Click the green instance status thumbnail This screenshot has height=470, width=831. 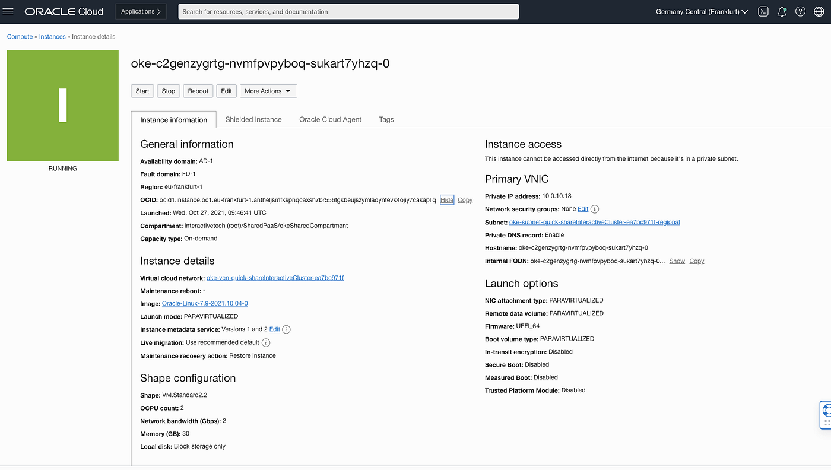pyautogui.click(x=63, y=106)
